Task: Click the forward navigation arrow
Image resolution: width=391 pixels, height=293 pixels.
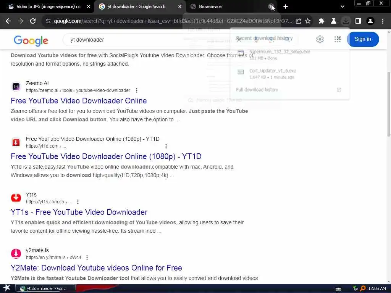Action: click(21, 21)
